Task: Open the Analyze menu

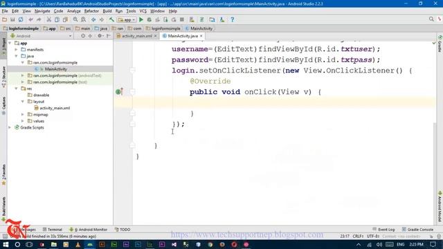Action: (x=74, y=11)
